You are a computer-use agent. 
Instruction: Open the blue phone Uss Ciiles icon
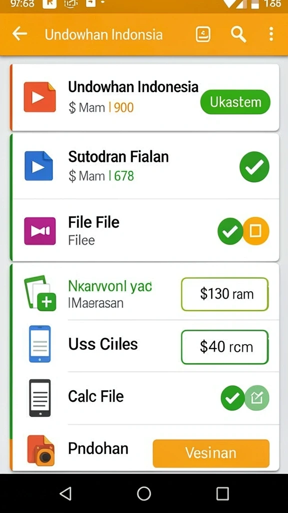point(40,344)
